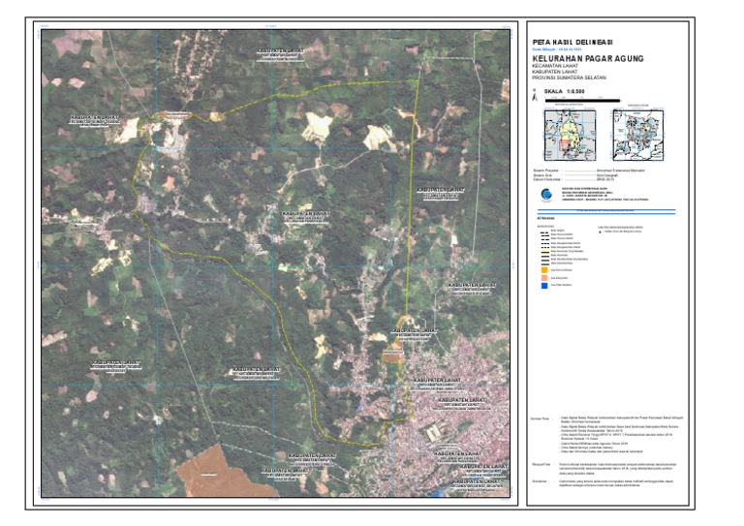
Task: Click the north arrow symbol beside SKALA
Action: pyautogui.click(x=535, y=97)
